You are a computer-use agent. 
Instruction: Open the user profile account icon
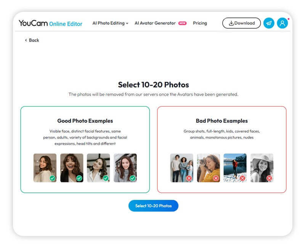tap(282, 23)
